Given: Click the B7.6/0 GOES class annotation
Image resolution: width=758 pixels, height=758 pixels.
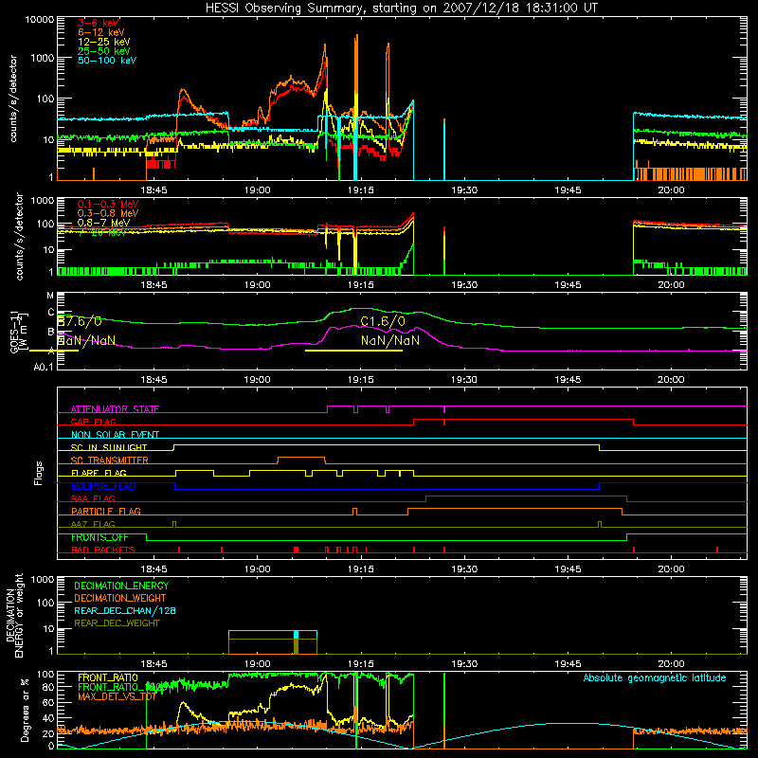Looking at the screenshot, I should coord(80,321).
